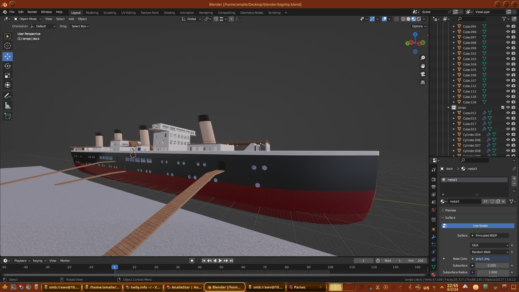Click the Add Cube tool
Image resolution: width=519 pixels, height=292 pixels.
pyautogui.click(x=8, y=116)
